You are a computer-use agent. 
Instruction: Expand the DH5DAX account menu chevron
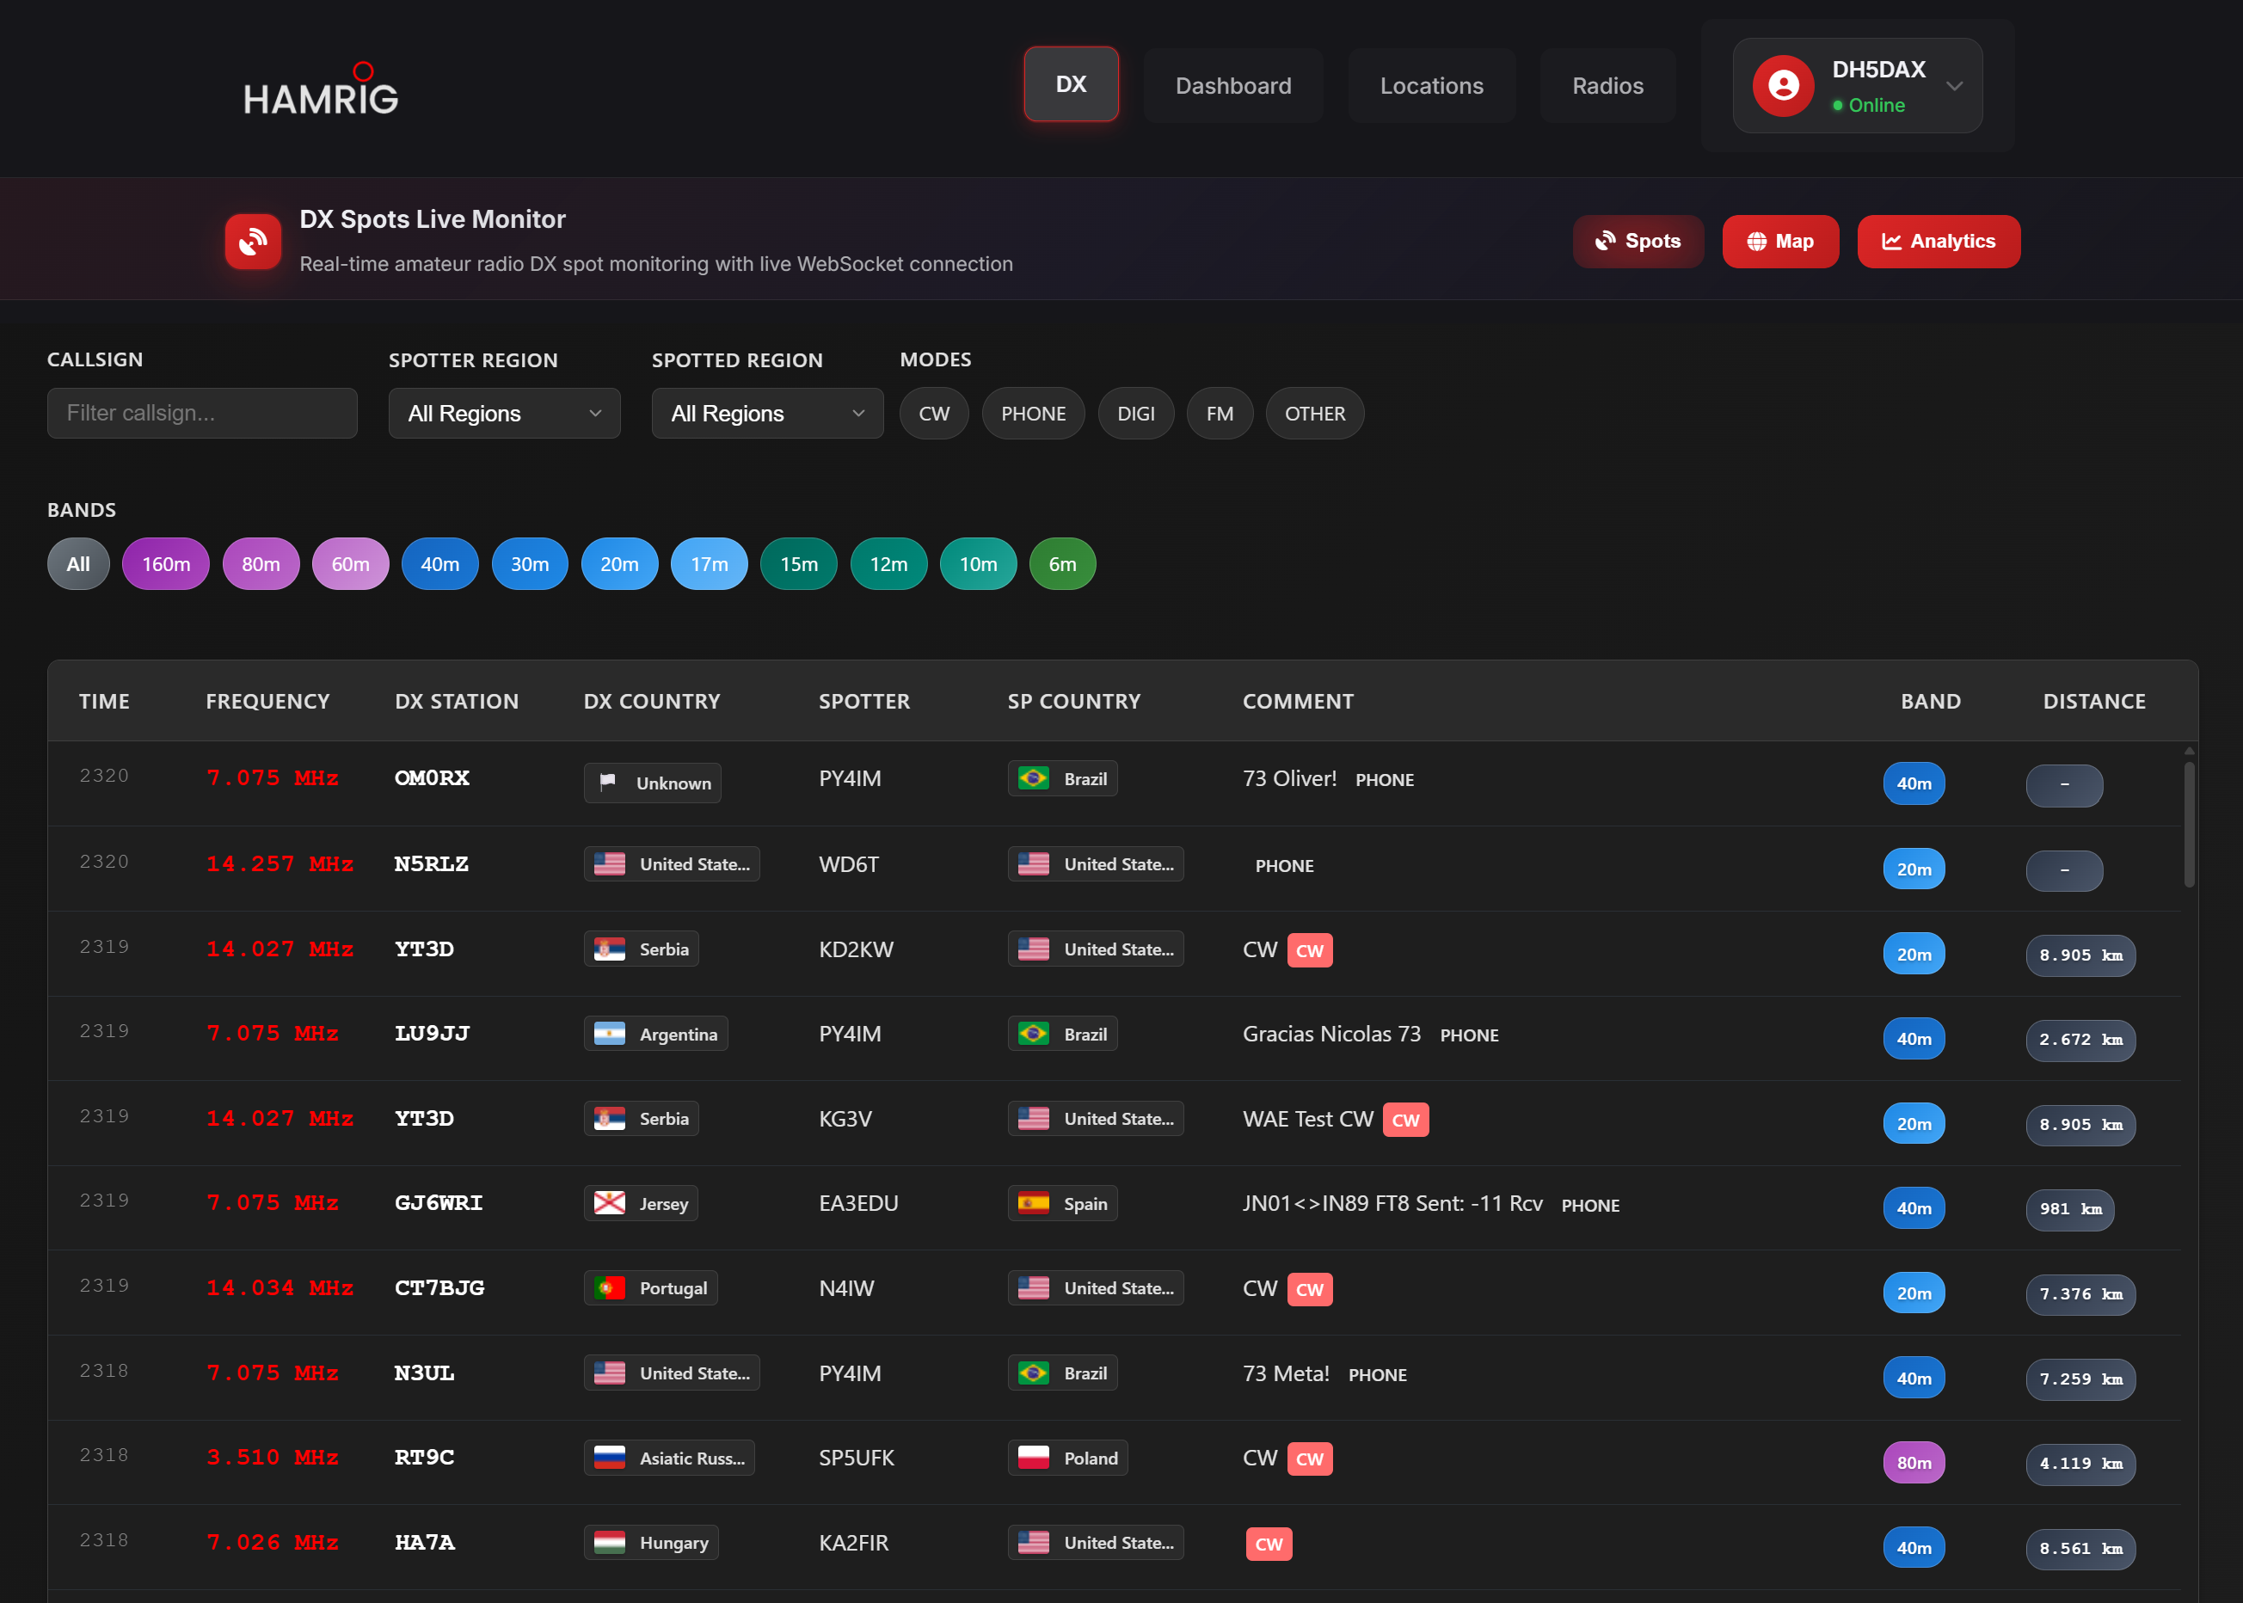point(1954,86)
